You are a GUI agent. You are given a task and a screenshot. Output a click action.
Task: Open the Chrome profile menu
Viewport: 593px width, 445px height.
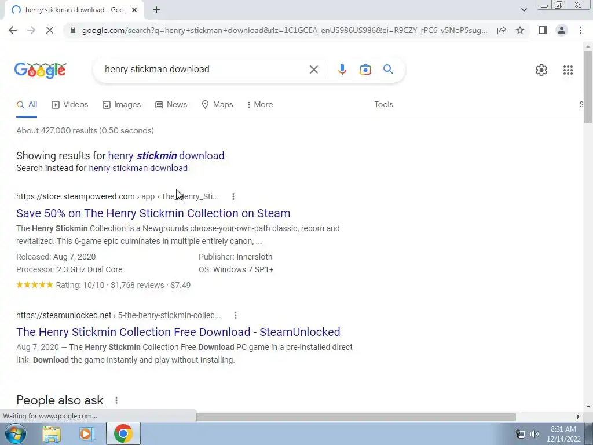click(x=562, y=30)
